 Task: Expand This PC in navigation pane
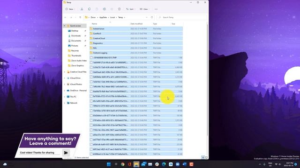click(65, 97)
